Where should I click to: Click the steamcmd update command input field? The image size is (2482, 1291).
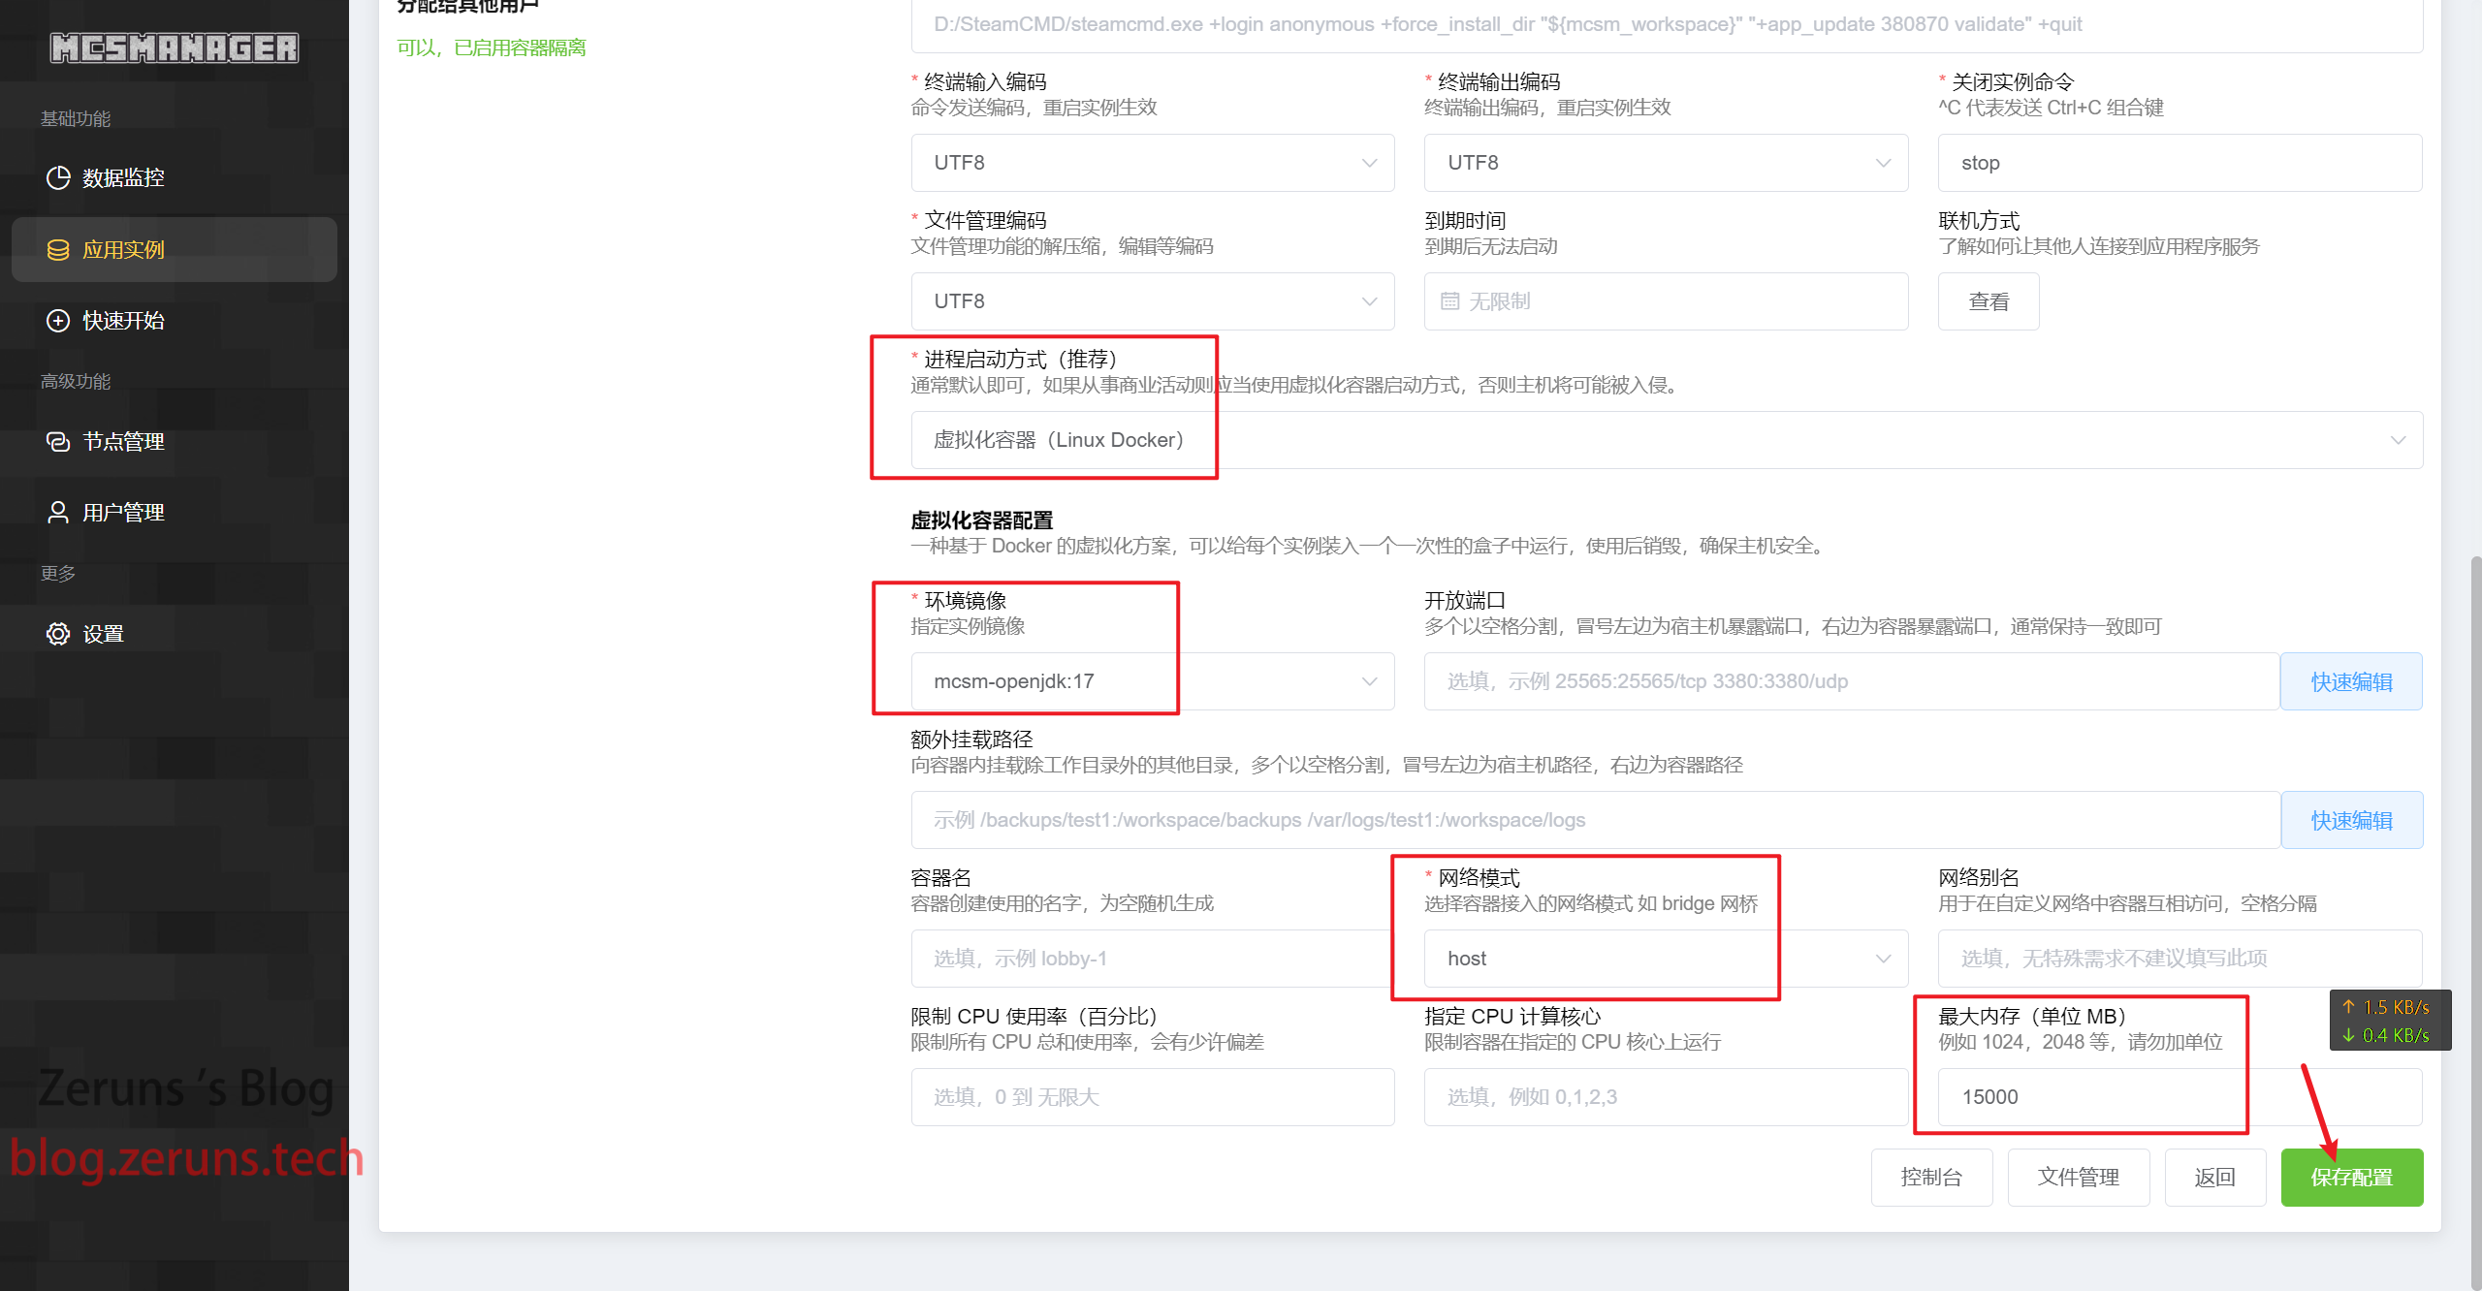[1667, 25]
